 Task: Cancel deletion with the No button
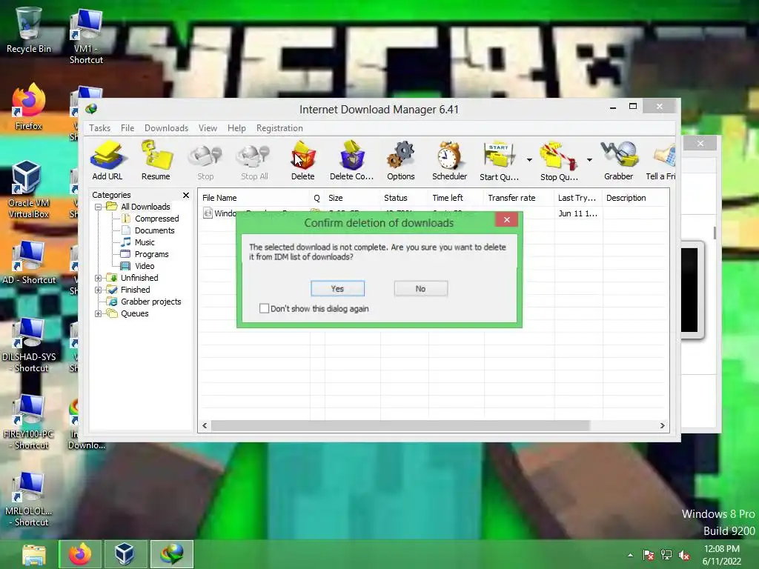click(x=421, y=288)
